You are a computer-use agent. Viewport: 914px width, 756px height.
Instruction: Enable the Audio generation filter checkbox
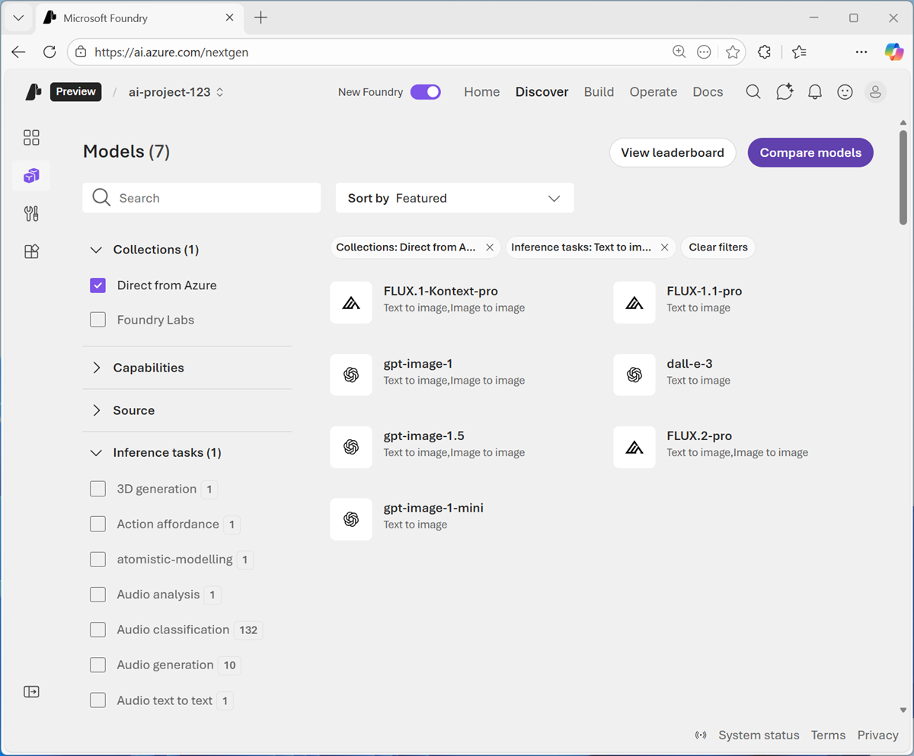coord(97,665)
